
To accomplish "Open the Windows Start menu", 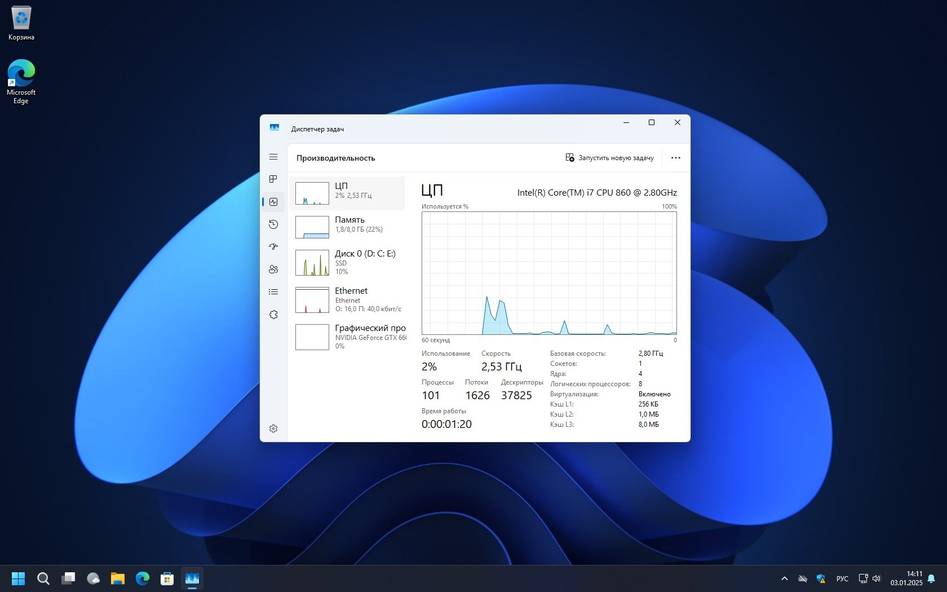I will click(19, 578).
